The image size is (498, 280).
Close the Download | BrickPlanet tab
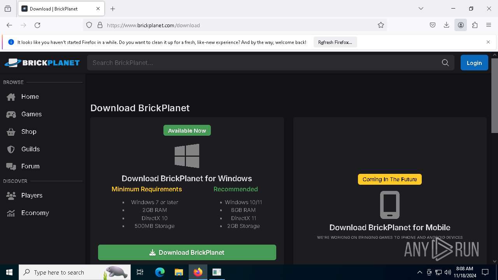pyautogui.click(x=98, y=9)
